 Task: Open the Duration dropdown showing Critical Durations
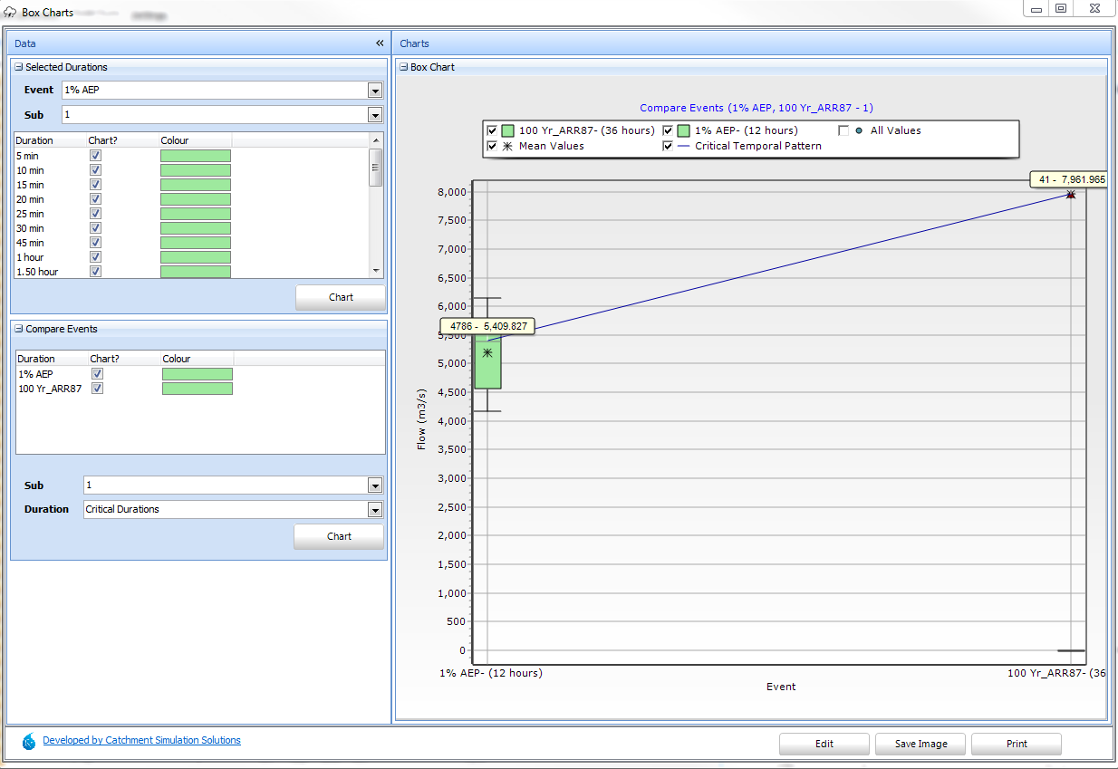(x=374, y=510)
